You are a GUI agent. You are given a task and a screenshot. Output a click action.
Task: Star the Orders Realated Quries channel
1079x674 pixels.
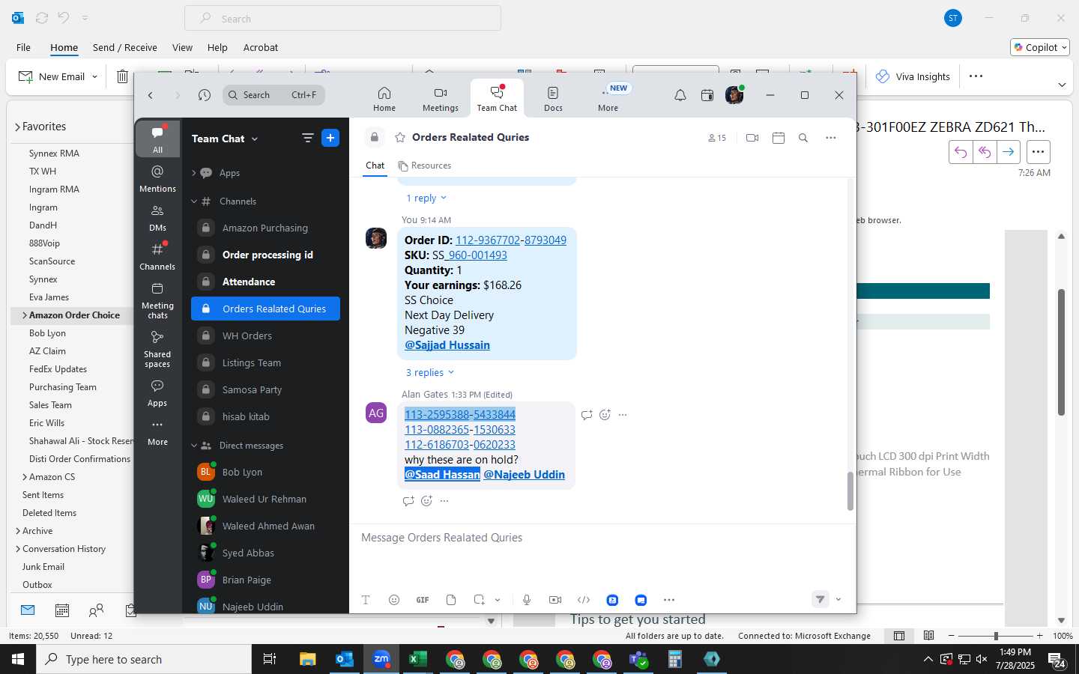[x=400, y=138]
